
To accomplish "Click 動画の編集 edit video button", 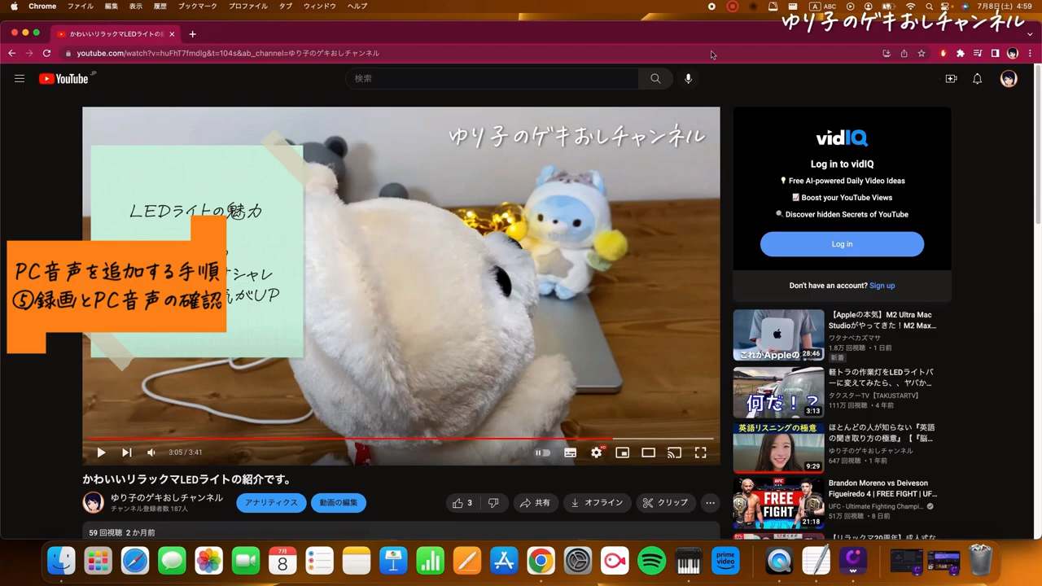I will pyautogui.click(x=339, y=503).
